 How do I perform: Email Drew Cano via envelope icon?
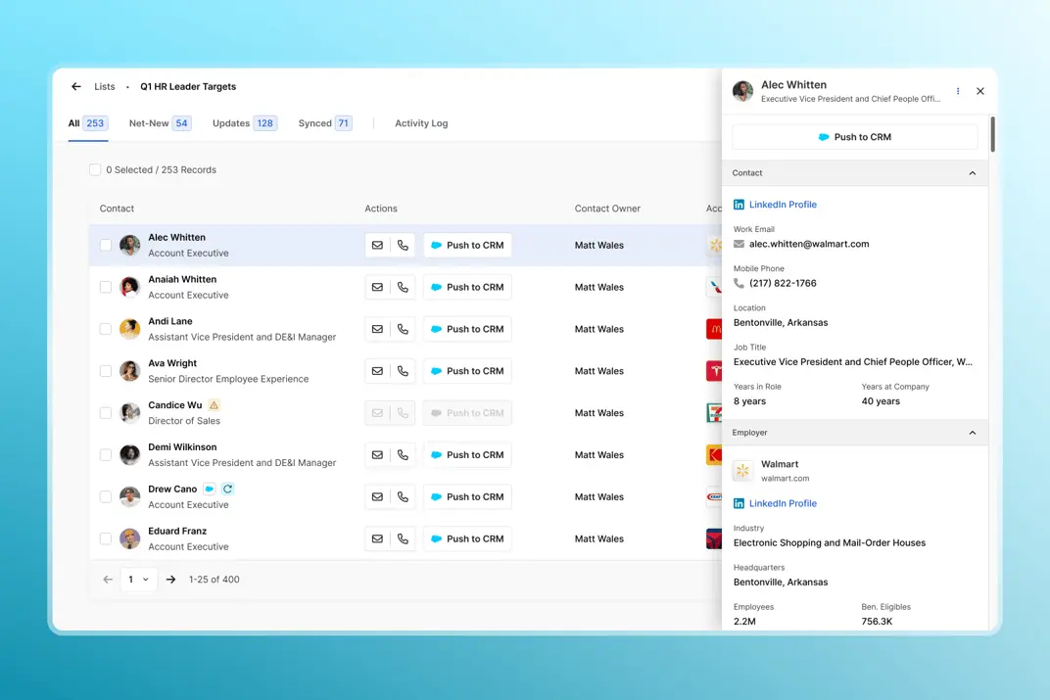pos(378,496)
